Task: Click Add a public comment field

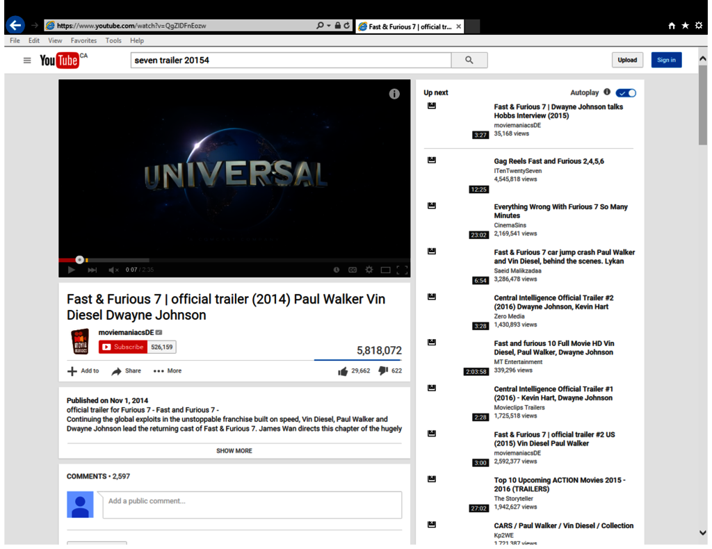Action: (x=252, y=505)
